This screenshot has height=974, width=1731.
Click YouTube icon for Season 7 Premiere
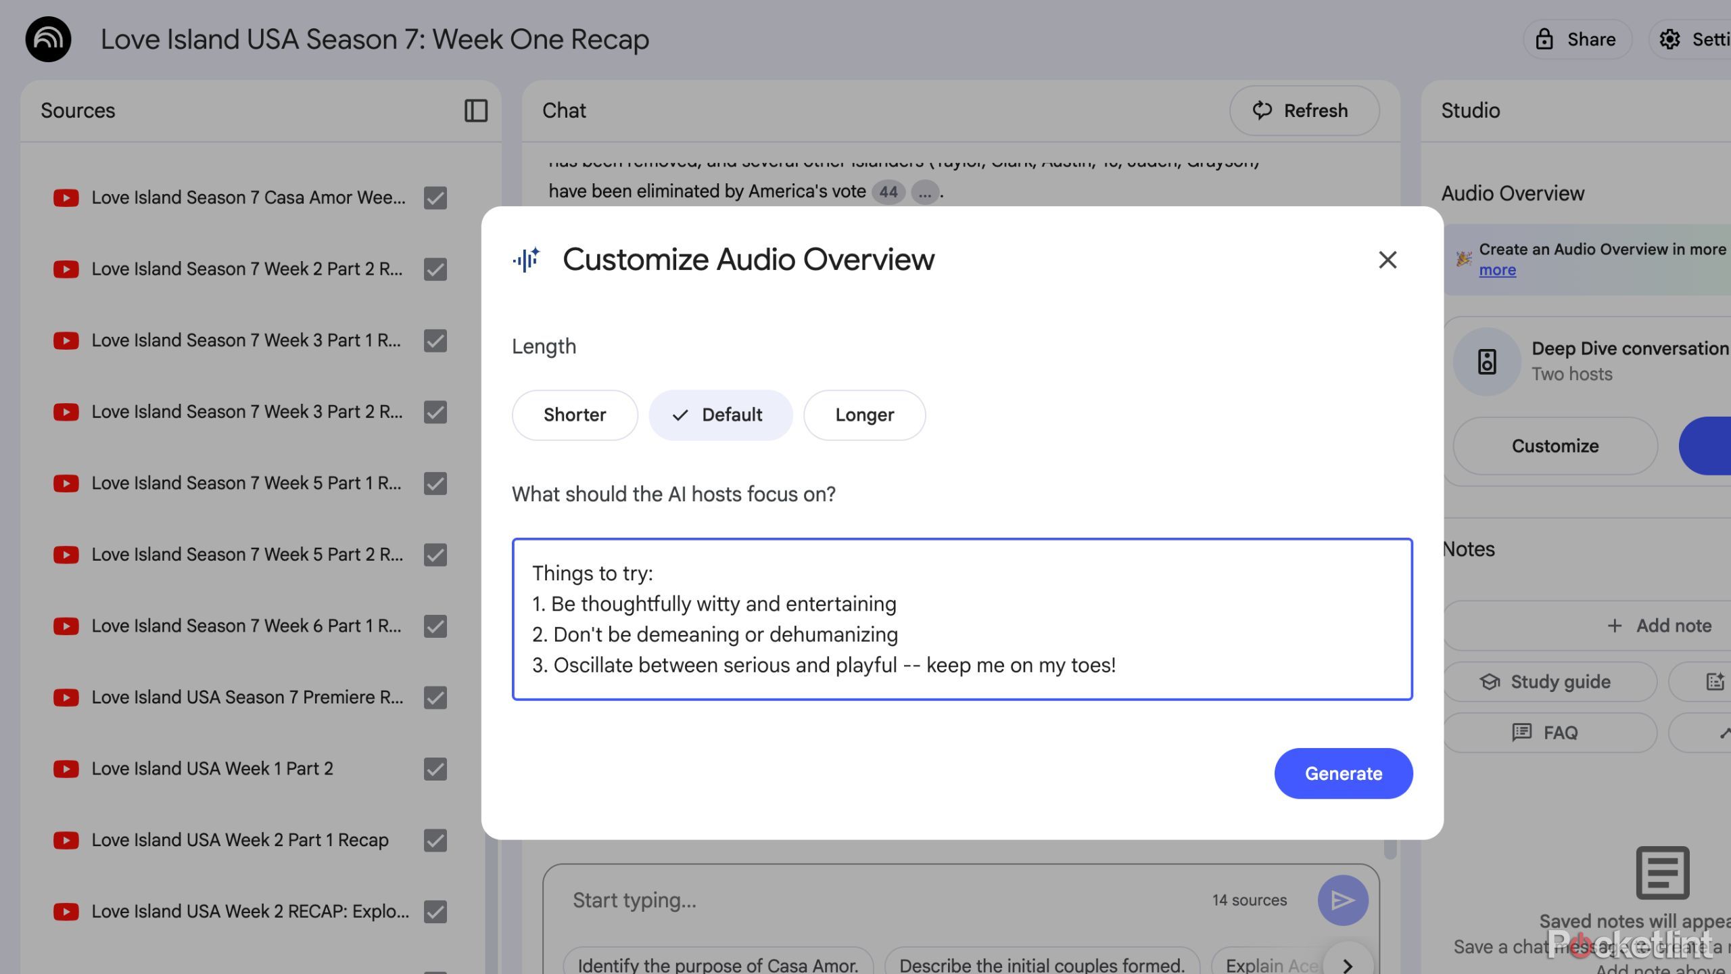(66, 697)
